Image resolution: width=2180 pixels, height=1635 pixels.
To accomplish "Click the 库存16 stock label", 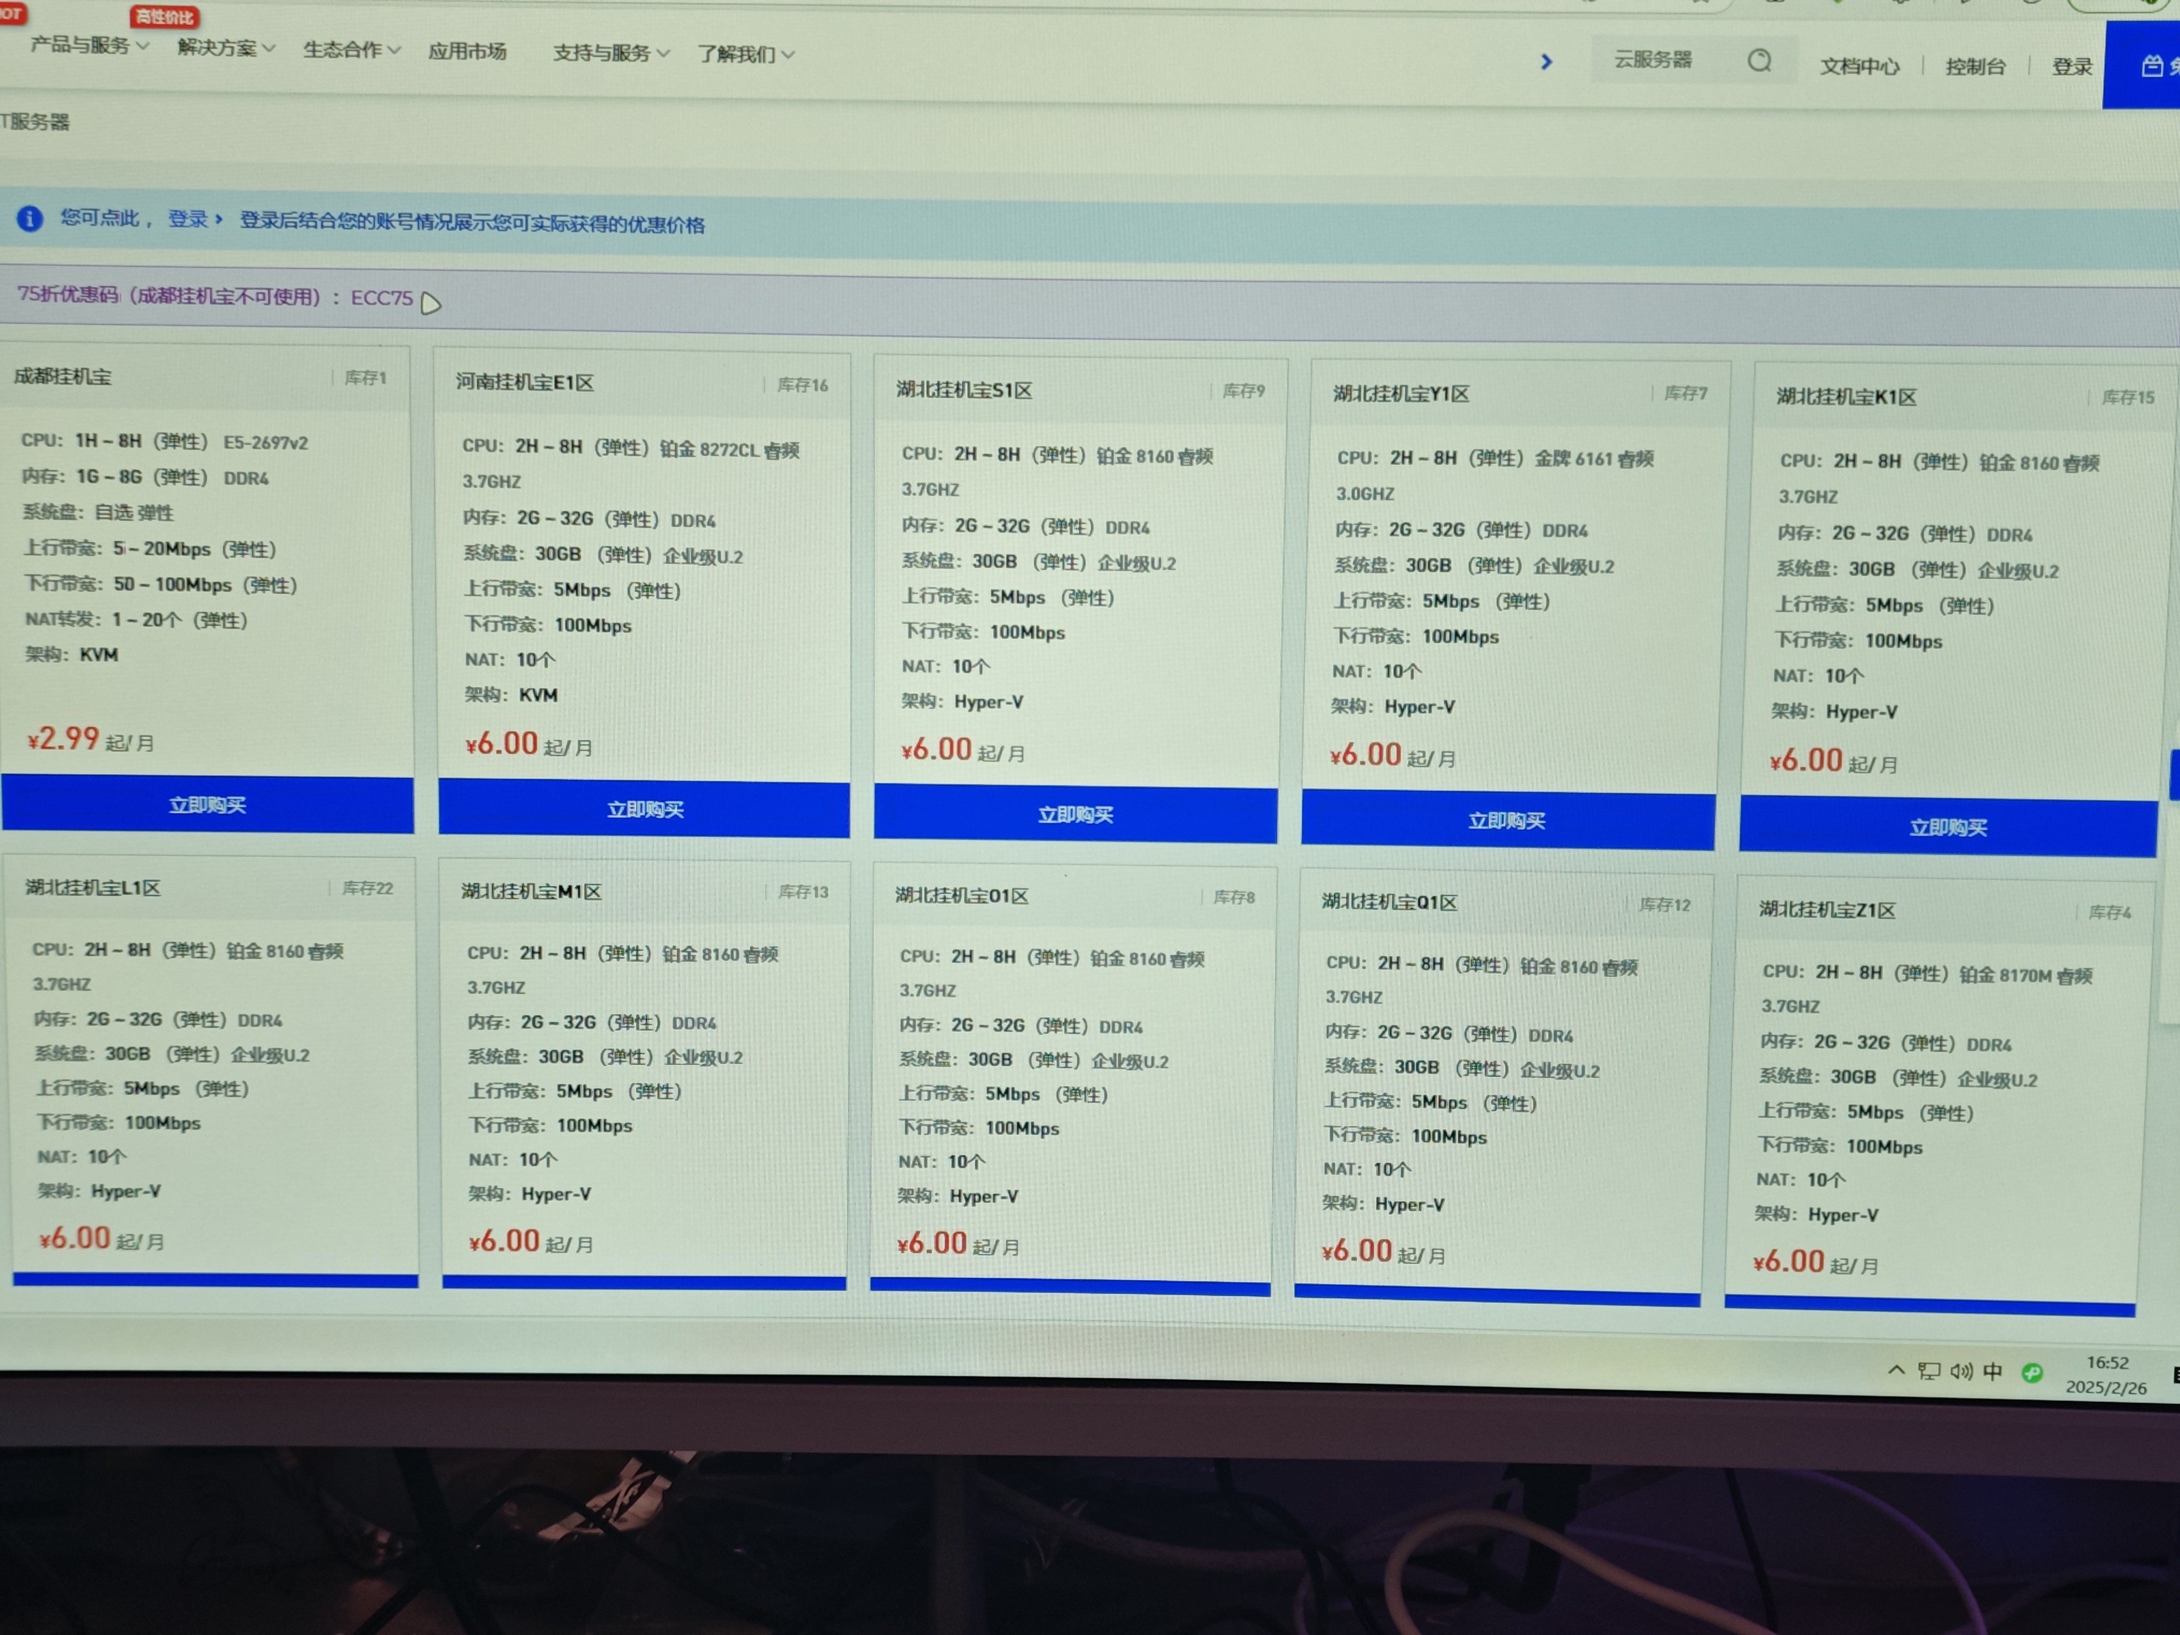I will tap(802, 385).
